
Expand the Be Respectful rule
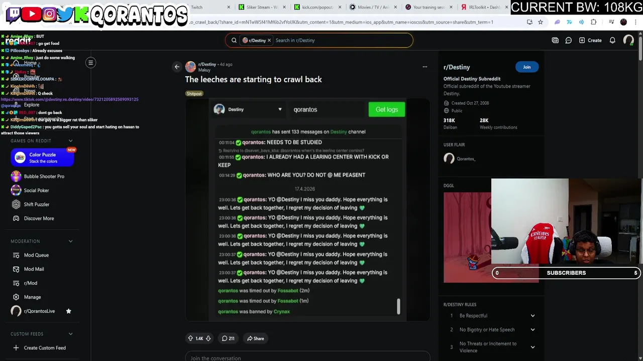click(532, 316)
